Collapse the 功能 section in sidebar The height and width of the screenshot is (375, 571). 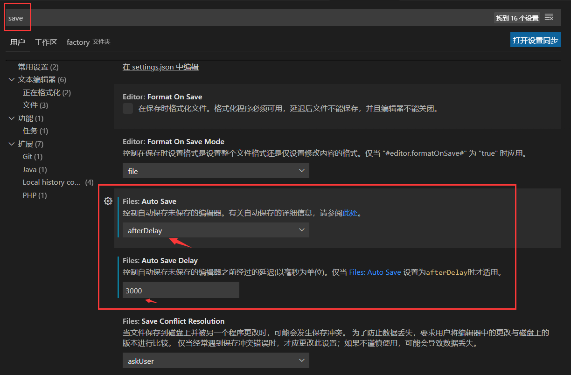12,118
